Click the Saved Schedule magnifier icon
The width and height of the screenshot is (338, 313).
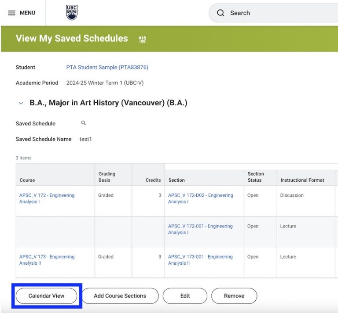point(84,123)
